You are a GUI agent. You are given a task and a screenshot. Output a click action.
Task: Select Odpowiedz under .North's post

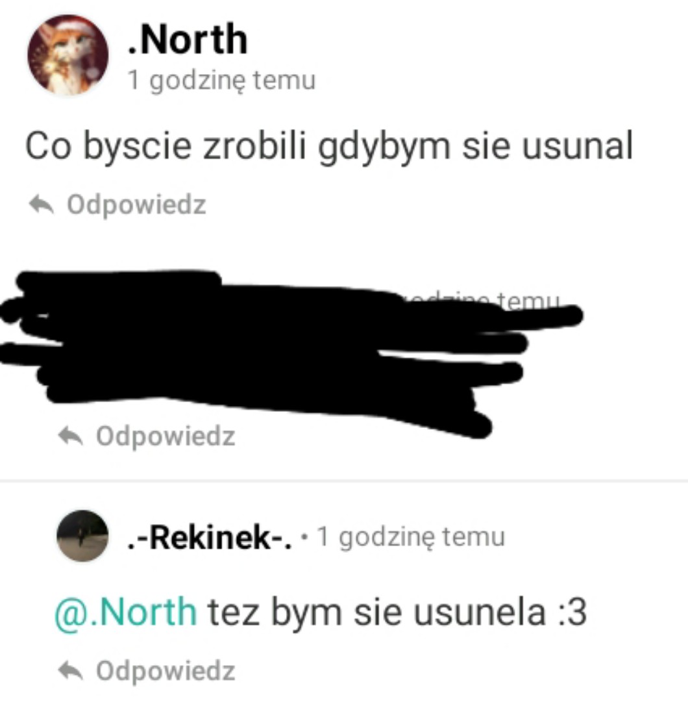tap(136, 205)
